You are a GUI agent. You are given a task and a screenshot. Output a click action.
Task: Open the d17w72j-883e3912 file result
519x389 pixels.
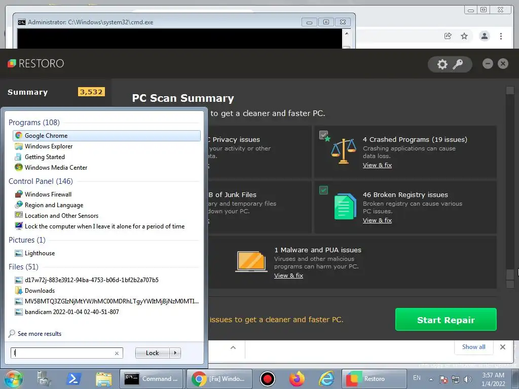106,280
